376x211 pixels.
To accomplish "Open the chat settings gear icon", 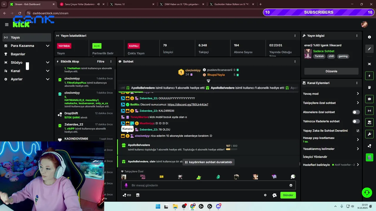I will (x=265, y=195).
